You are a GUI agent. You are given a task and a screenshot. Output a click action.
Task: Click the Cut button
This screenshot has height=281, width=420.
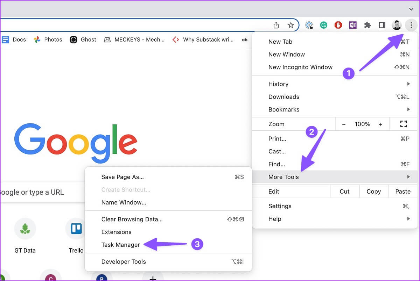pyautogui.click(x=345, y=192)
